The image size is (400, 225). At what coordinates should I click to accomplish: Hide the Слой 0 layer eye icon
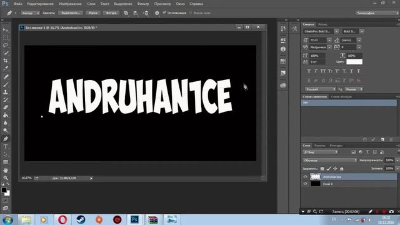pos(306,184)
